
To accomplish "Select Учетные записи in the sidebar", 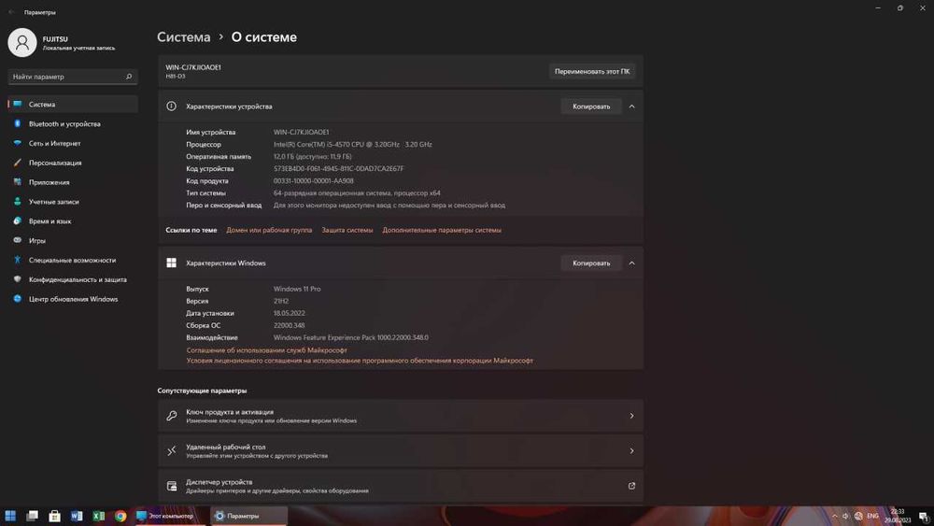I will pos(53,202).
